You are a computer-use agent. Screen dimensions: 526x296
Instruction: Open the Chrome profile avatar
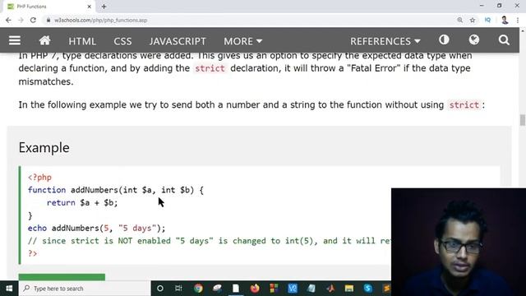(505, 20)
